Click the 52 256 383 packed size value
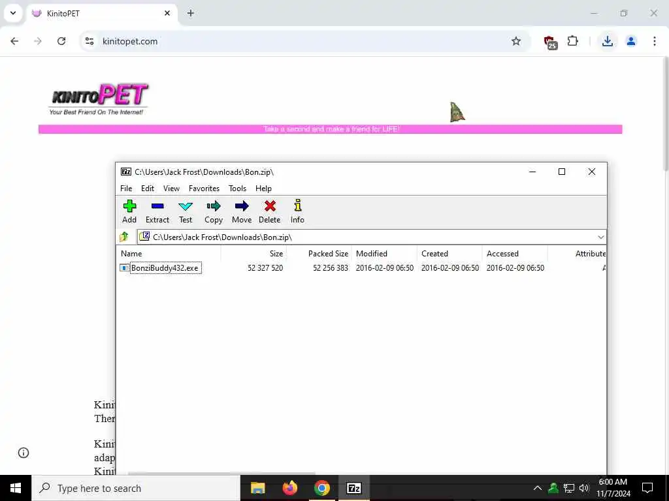The image size is (669, 501). point(330,268)
